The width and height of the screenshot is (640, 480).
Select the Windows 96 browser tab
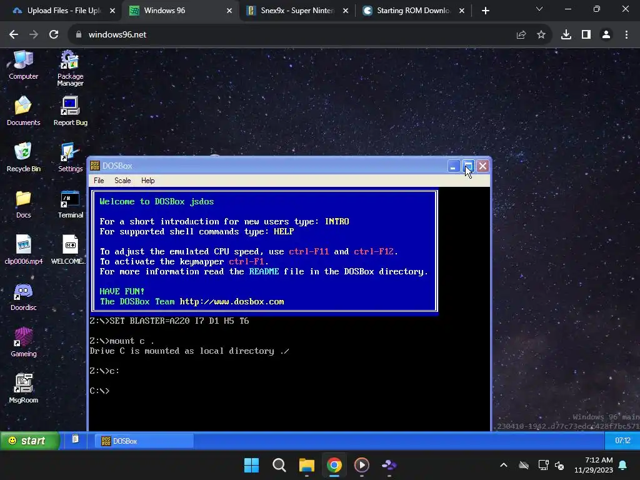coord(164,11)
